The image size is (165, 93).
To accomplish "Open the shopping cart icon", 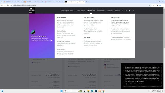I will (x=130, y=11).
